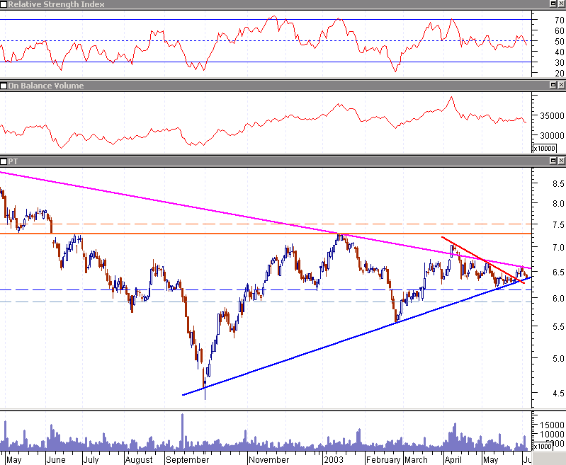Maximize the On Balance Volume panel
The height and width of the screenshot is (465, 566).
[553, 85]
